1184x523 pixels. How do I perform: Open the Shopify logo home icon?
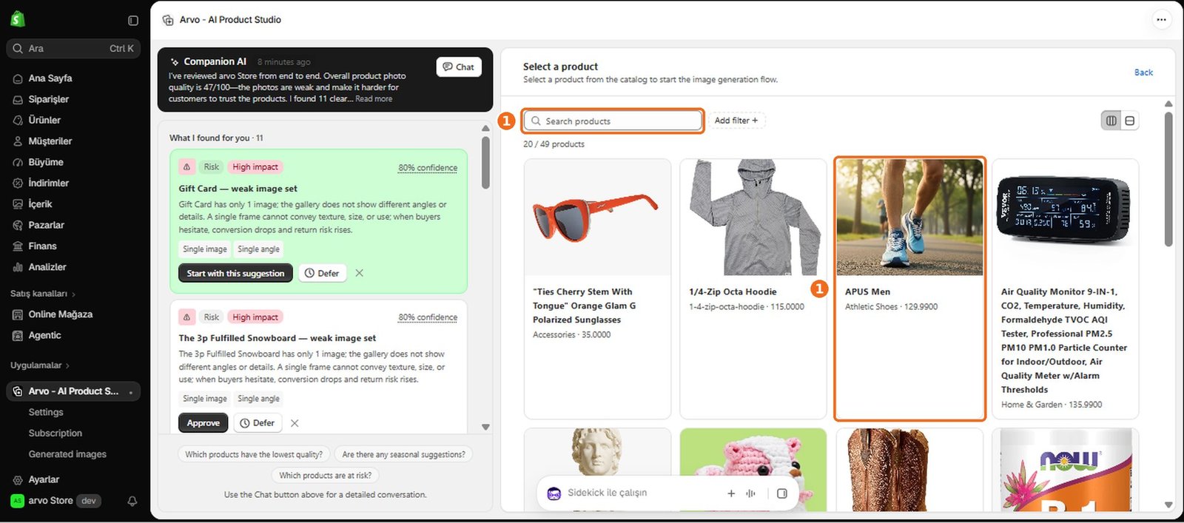point(18,19)
